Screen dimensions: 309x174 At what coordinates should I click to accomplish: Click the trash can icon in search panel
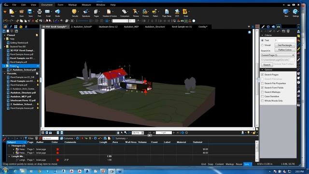(288, 31)
